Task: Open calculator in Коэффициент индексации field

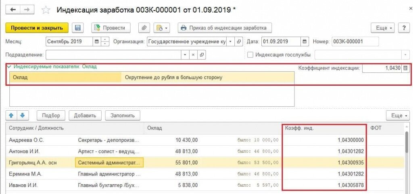Action: tap(405, 68)
